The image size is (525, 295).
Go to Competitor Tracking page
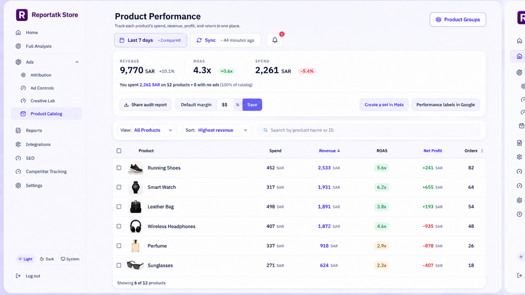[46, 171]
